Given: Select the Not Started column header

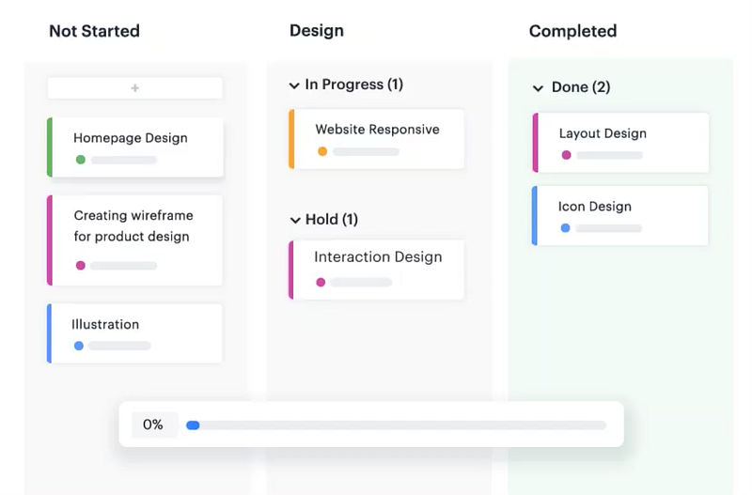Looking at the screenshot, I should [94, 31].
